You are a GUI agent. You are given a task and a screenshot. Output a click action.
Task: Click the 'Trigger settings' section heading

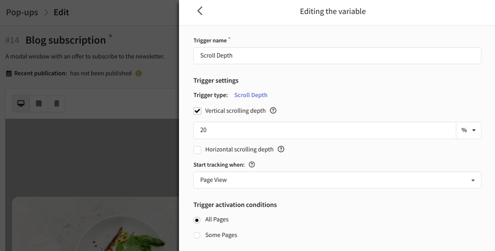point(216,80)
